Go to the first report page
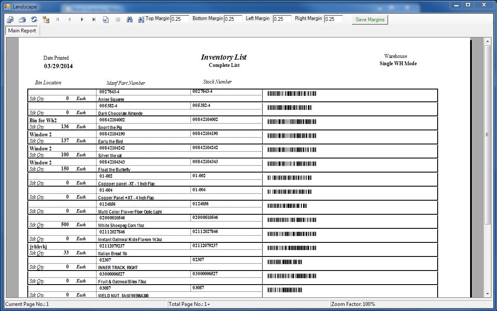The width and height of the screenshot is (497, 311). click(58, 20)
